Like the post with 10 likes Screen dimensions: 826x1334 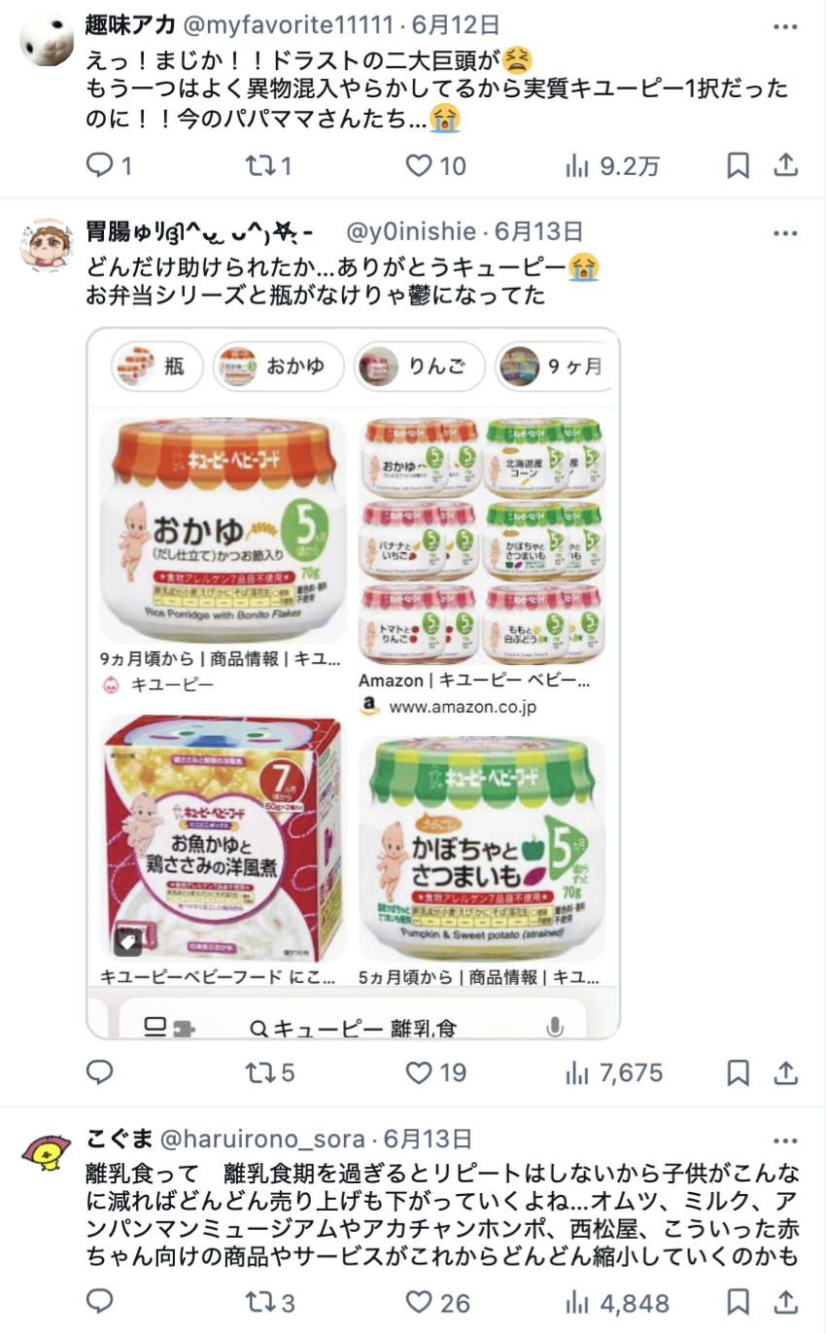click(x=419, y=166)
